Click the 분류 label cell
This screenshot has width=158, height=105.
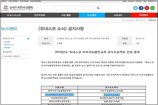coord(125,43)
